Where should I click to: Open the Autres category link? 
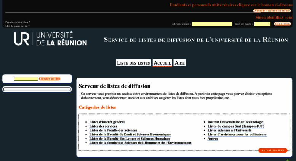click(213, 139)
